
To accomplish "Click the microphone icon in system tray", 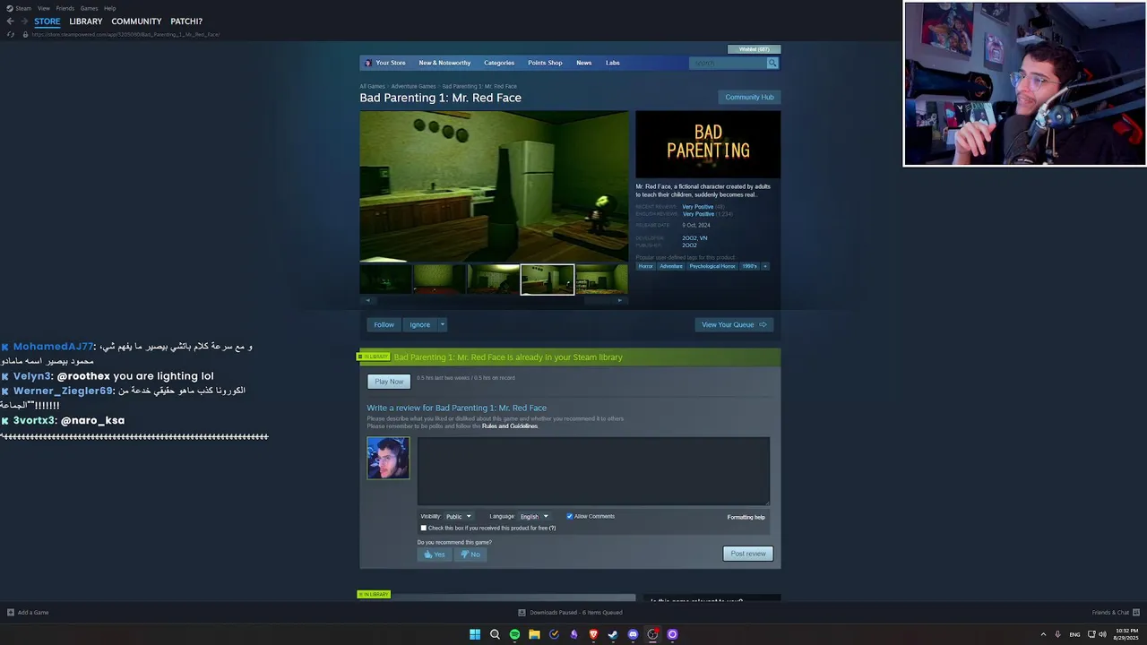I will (1058, 634).
